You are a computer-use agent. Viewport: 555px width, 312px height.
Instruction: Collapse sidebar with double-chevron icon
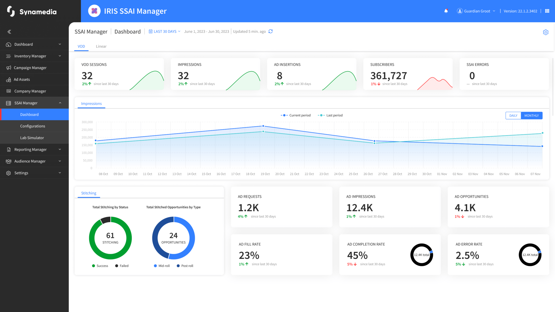[x=9, y=32]
